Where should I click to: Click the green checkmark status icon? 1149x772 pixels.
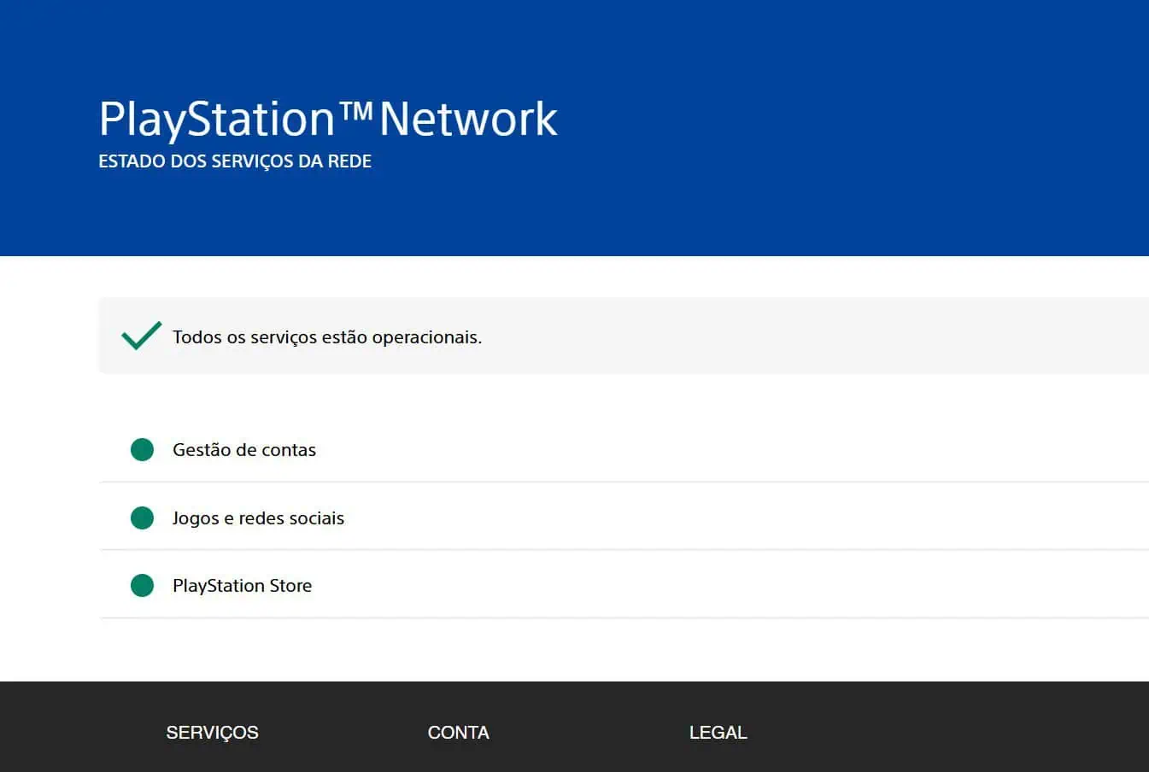coord(142,336)
